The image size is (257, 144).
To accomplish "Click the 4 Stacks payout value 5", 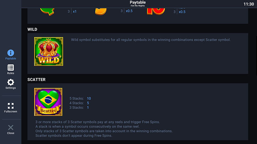I will click(x=88, y=103).
